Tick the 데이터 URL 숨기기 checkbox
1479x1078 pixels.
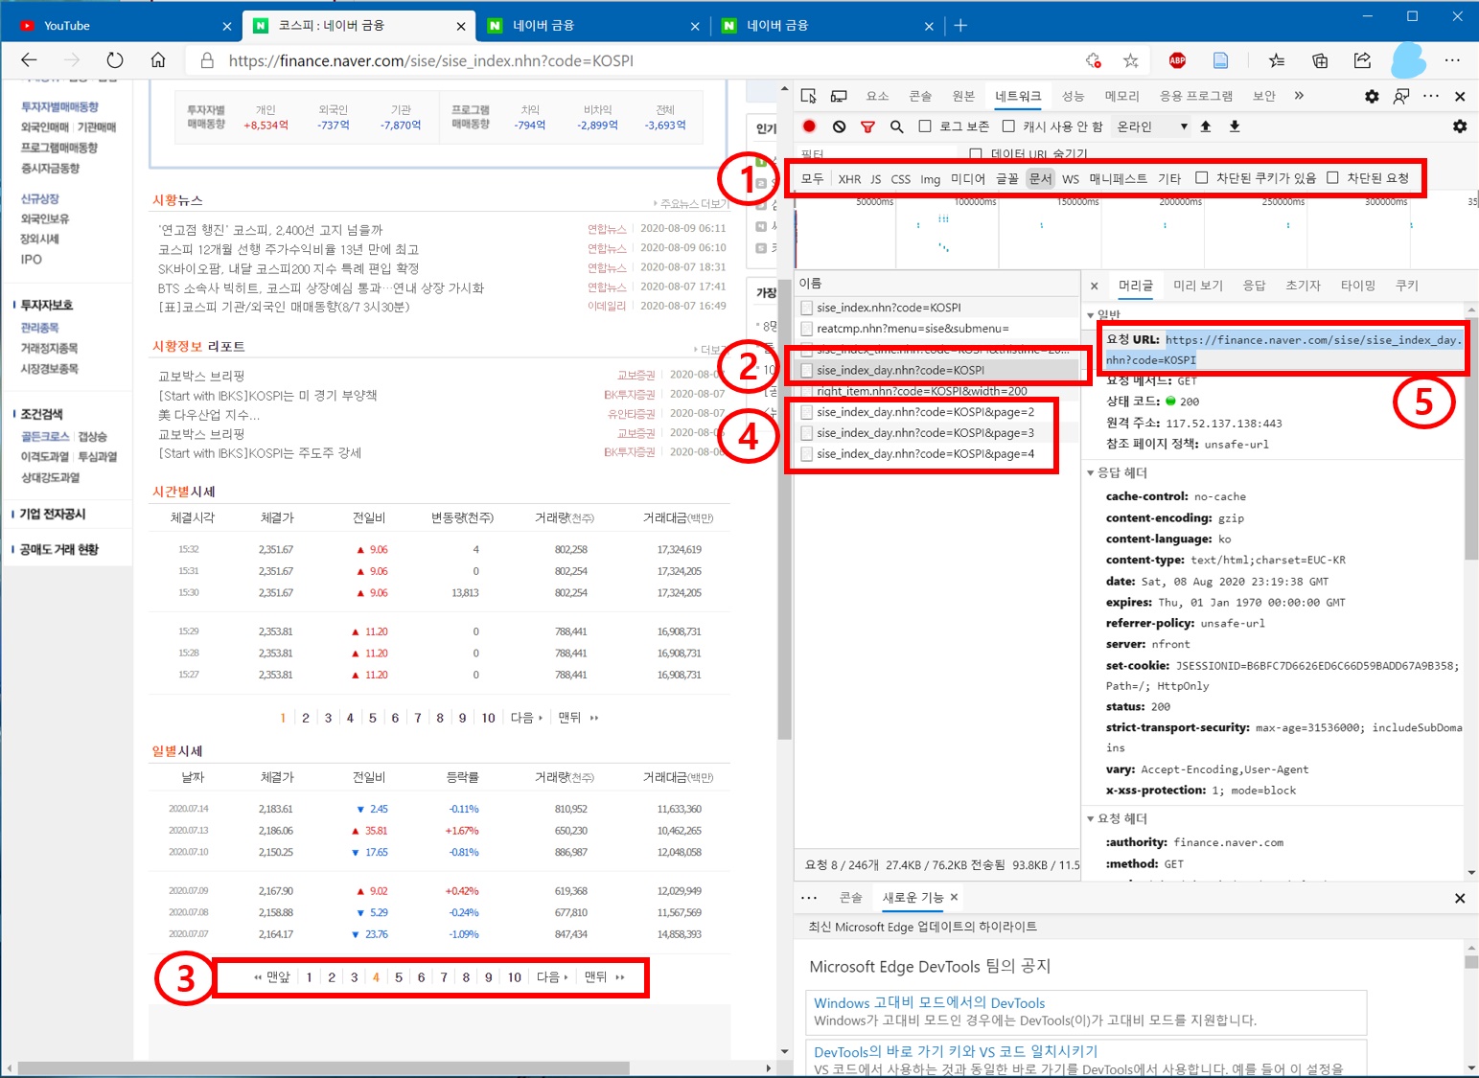point(976,153)
